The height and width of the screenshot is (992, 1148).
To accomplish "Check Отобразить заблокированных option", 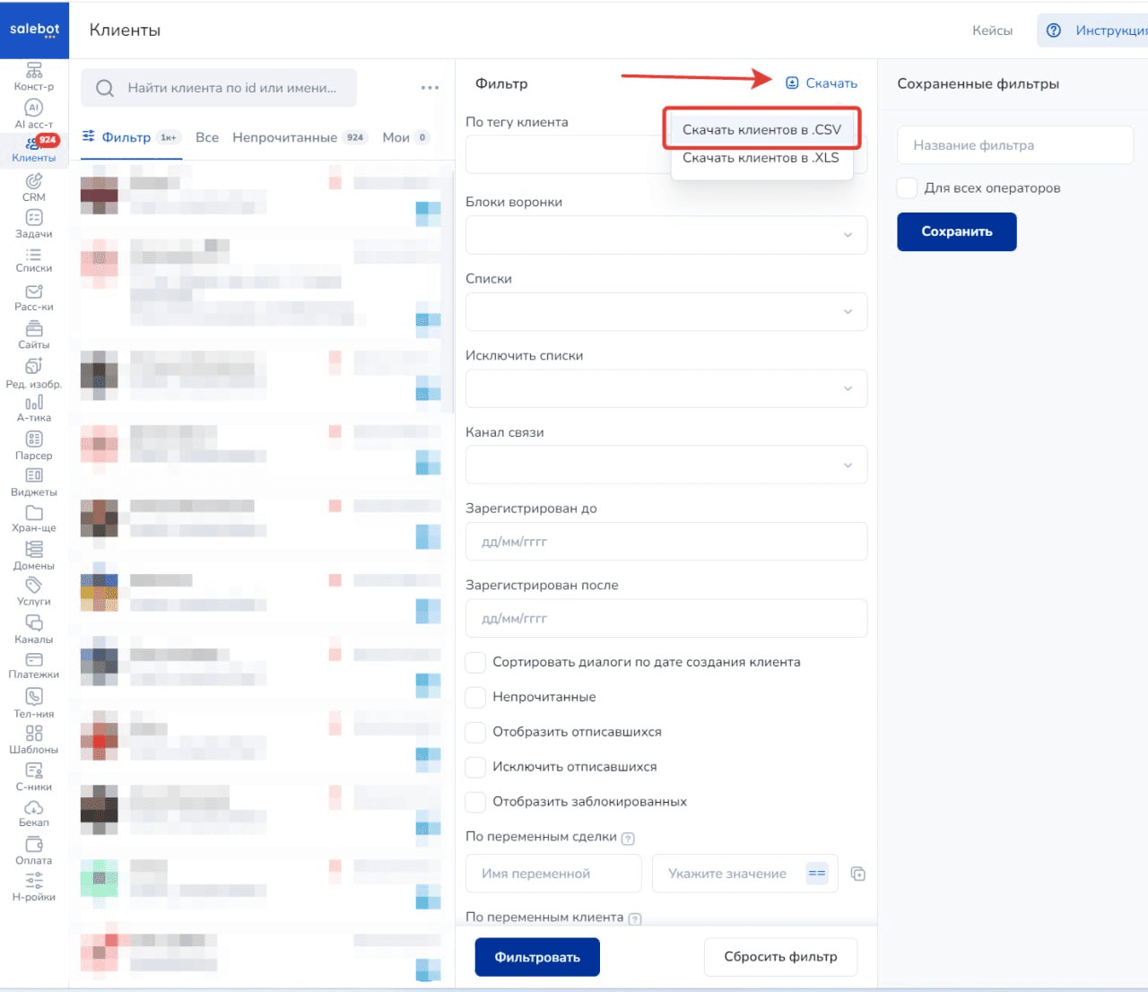I will click(x=476, y=802).
